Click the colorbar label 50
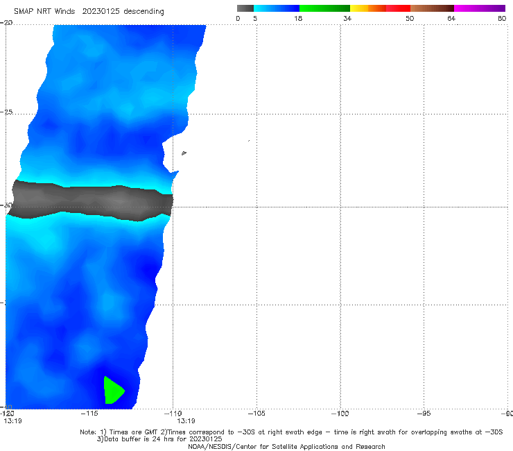 tap(410, 18)
